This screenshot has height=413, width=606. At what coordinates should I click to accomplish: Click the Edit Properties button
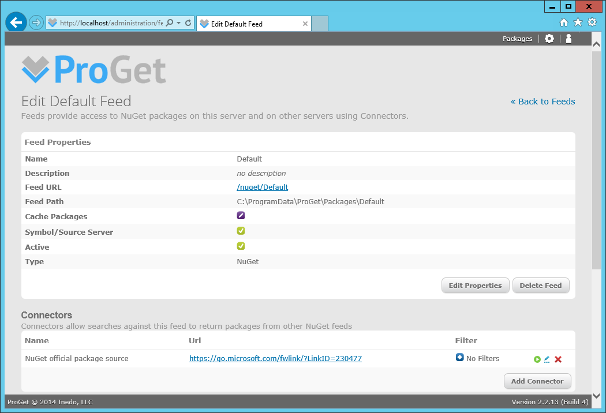[476, 286]
